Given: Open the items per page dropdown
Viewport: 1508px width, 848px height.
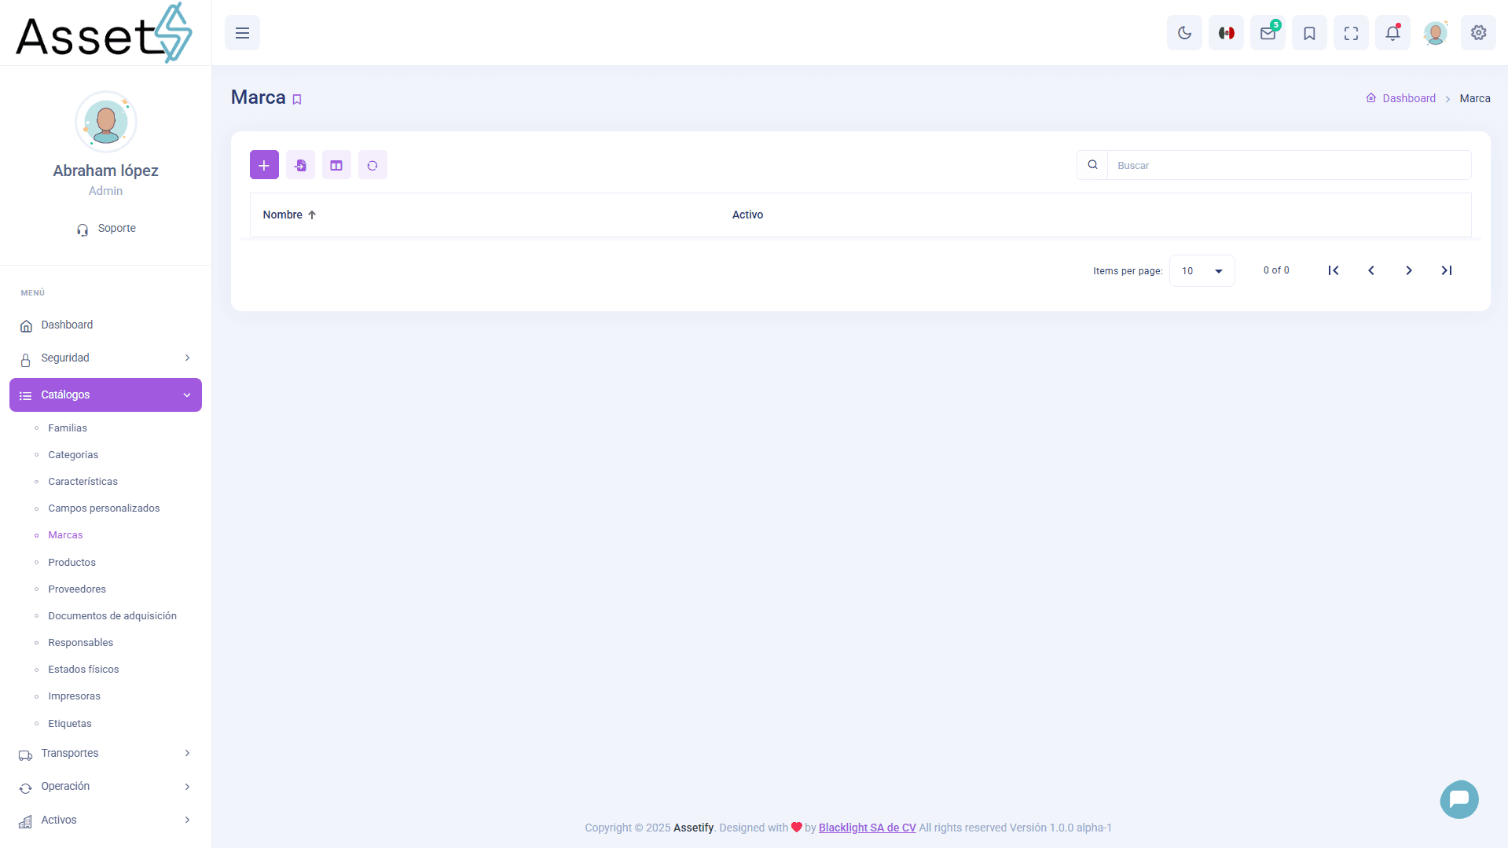Looking at the screenshot, I should tap(1201, 270).
